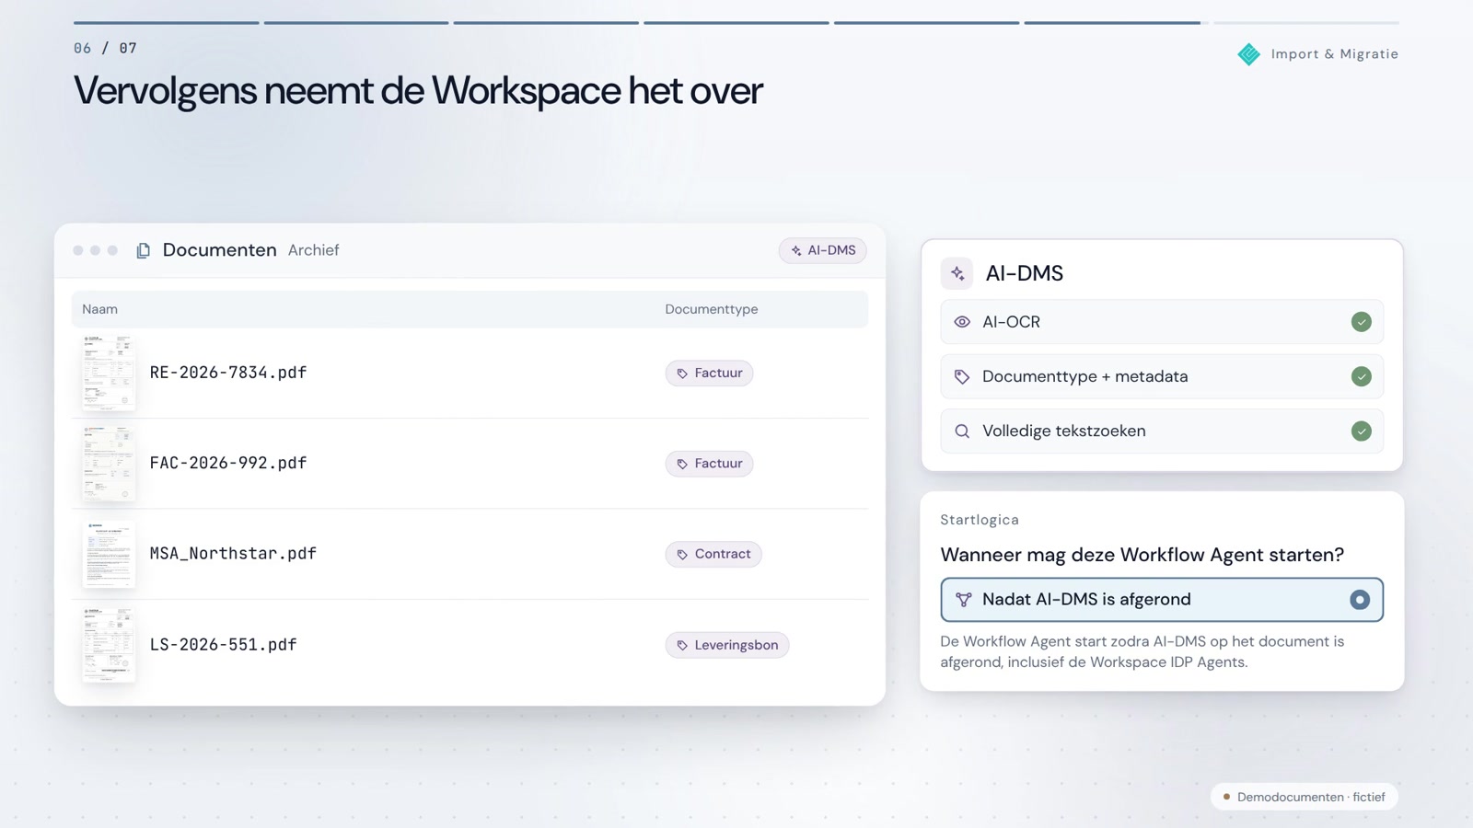Screen dimensions: 1473x828
Task: Click the Volledige tekstzoeken row label
Action: (x=1063, y=431)
